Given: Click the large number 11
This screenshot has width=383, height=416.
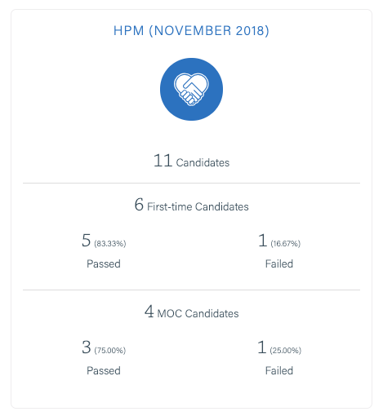Looking at the screenshot, I should (163, 161).
